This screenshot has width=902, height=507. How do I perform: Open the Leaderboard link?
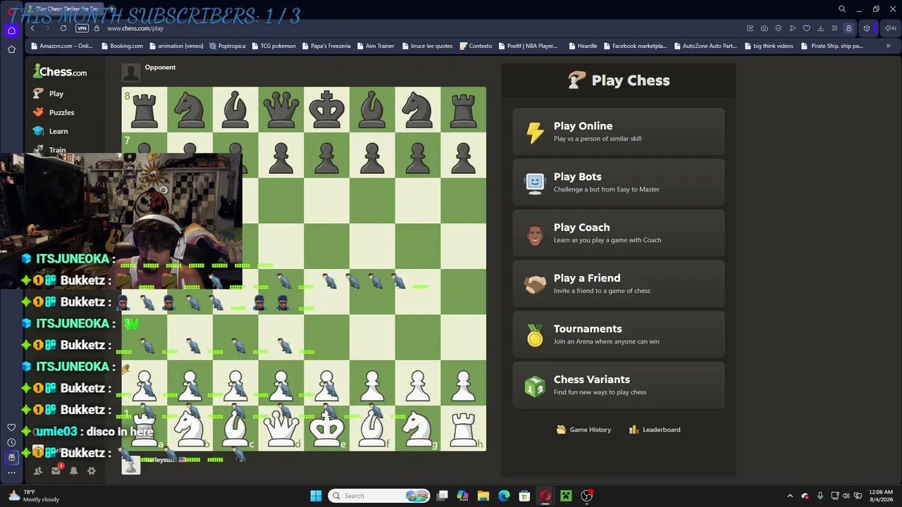654,430
